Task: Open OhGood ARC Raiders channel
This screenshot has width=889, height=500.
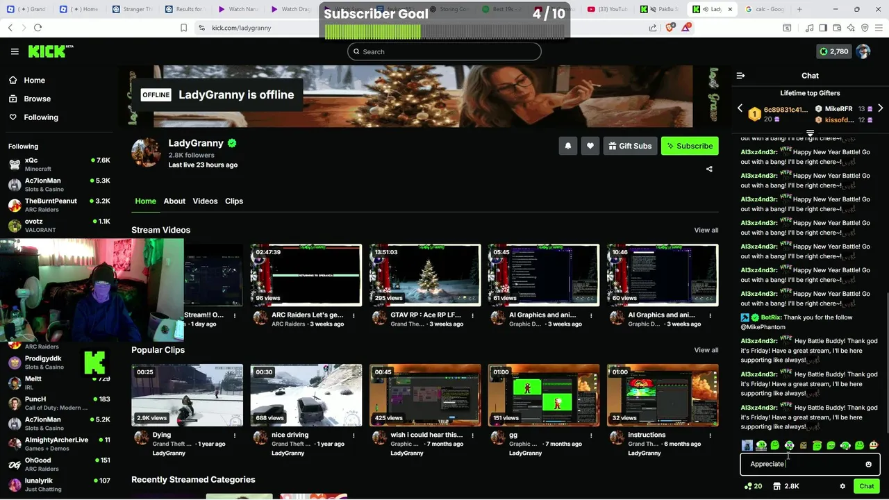Action: (x=59, y=464)
